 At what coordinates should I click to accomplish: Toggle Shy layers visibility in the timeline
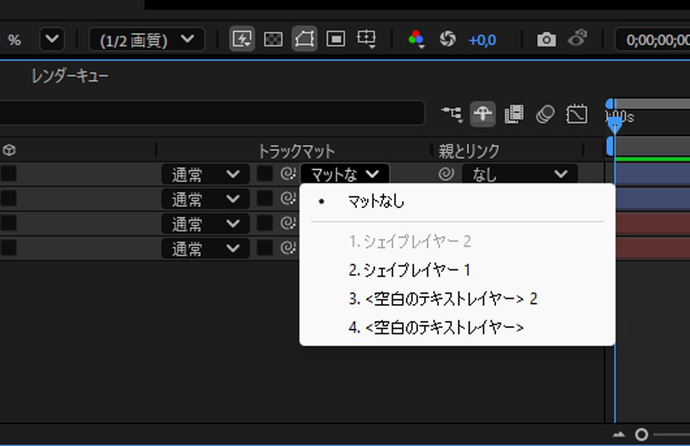click(x=483, y=114)
